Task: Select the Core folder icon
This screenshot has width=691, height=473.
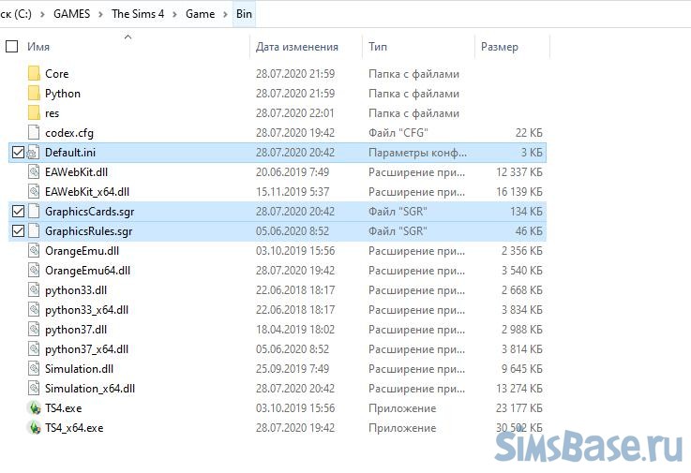Action: point(35,73)
